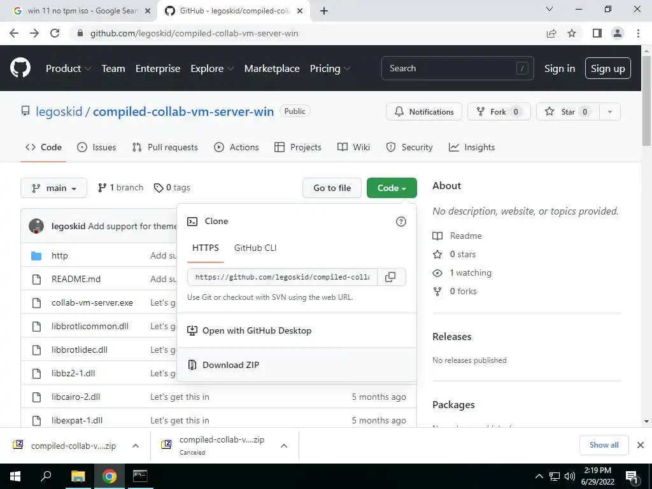Click Go to file button

(x=332, y=188)
